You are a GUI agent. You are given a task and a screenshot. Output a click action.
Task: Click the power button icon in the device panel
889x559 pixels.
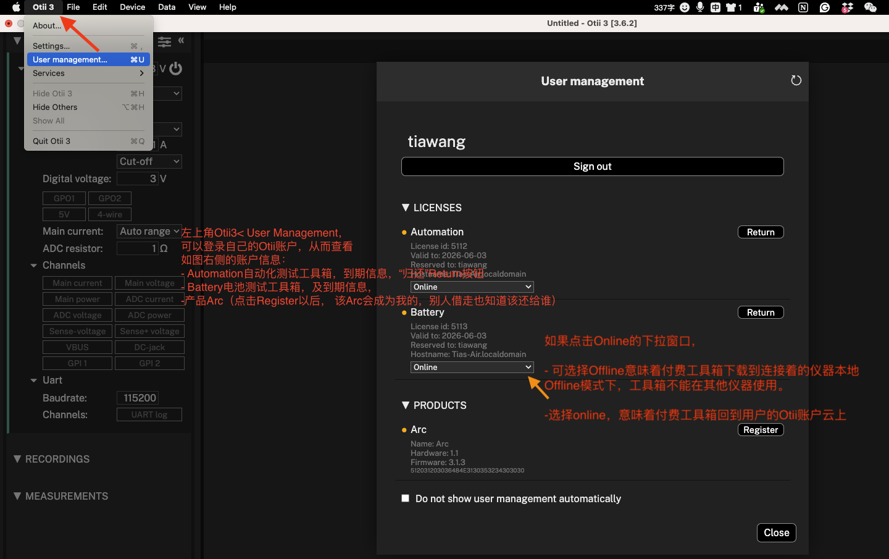175,69
